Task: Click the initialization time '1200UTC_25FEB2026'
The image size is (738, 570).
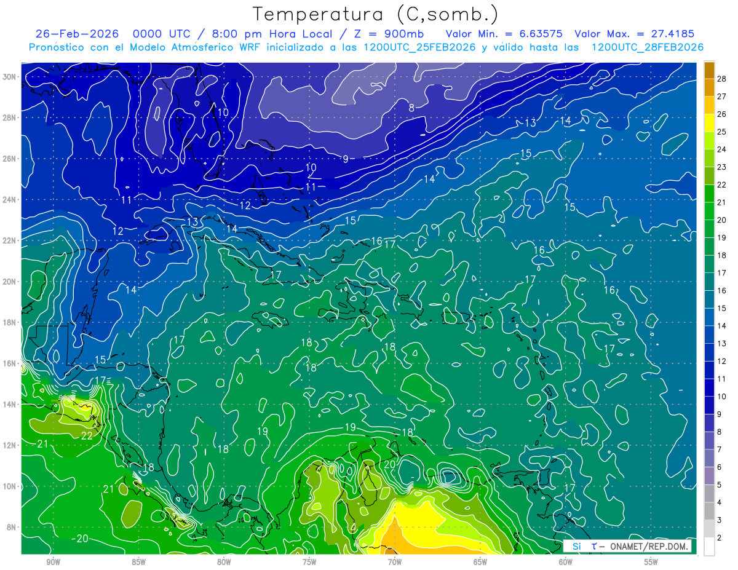Action: point(420,47)
